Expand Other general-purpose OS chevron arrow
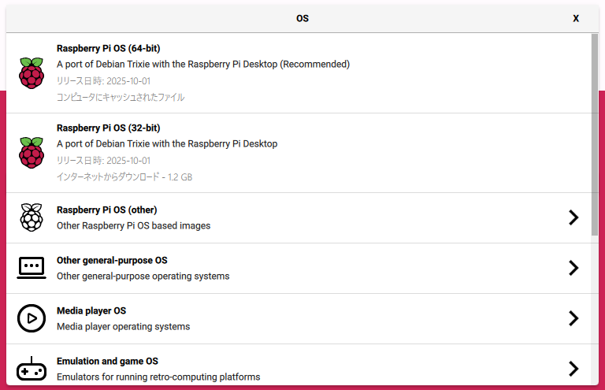Image resolution: width=605 pixels, height=390 pixels. 573,268
